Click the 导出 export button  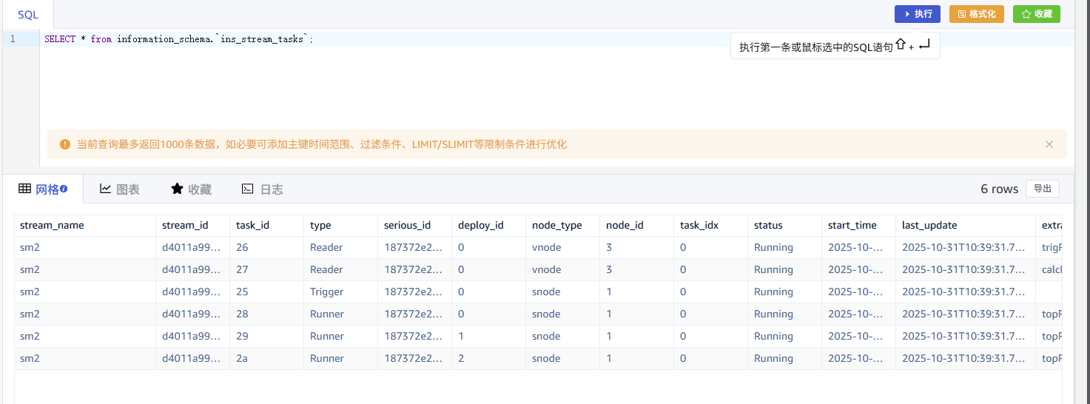click(x=1042, y=189)
